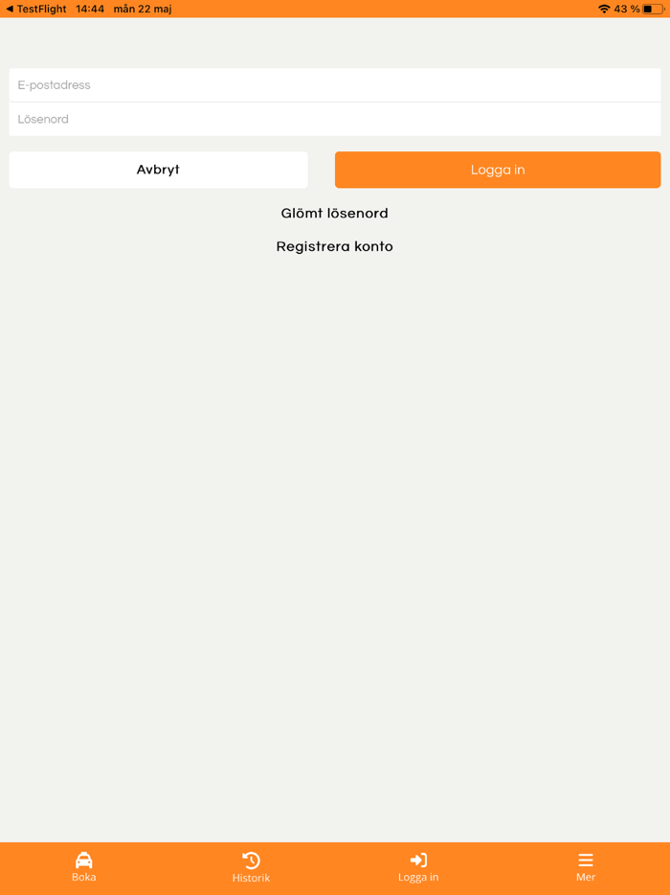Tap the 14:44 clock in status bar
Viewport: 670px width, 895px height.
[90, 10]
